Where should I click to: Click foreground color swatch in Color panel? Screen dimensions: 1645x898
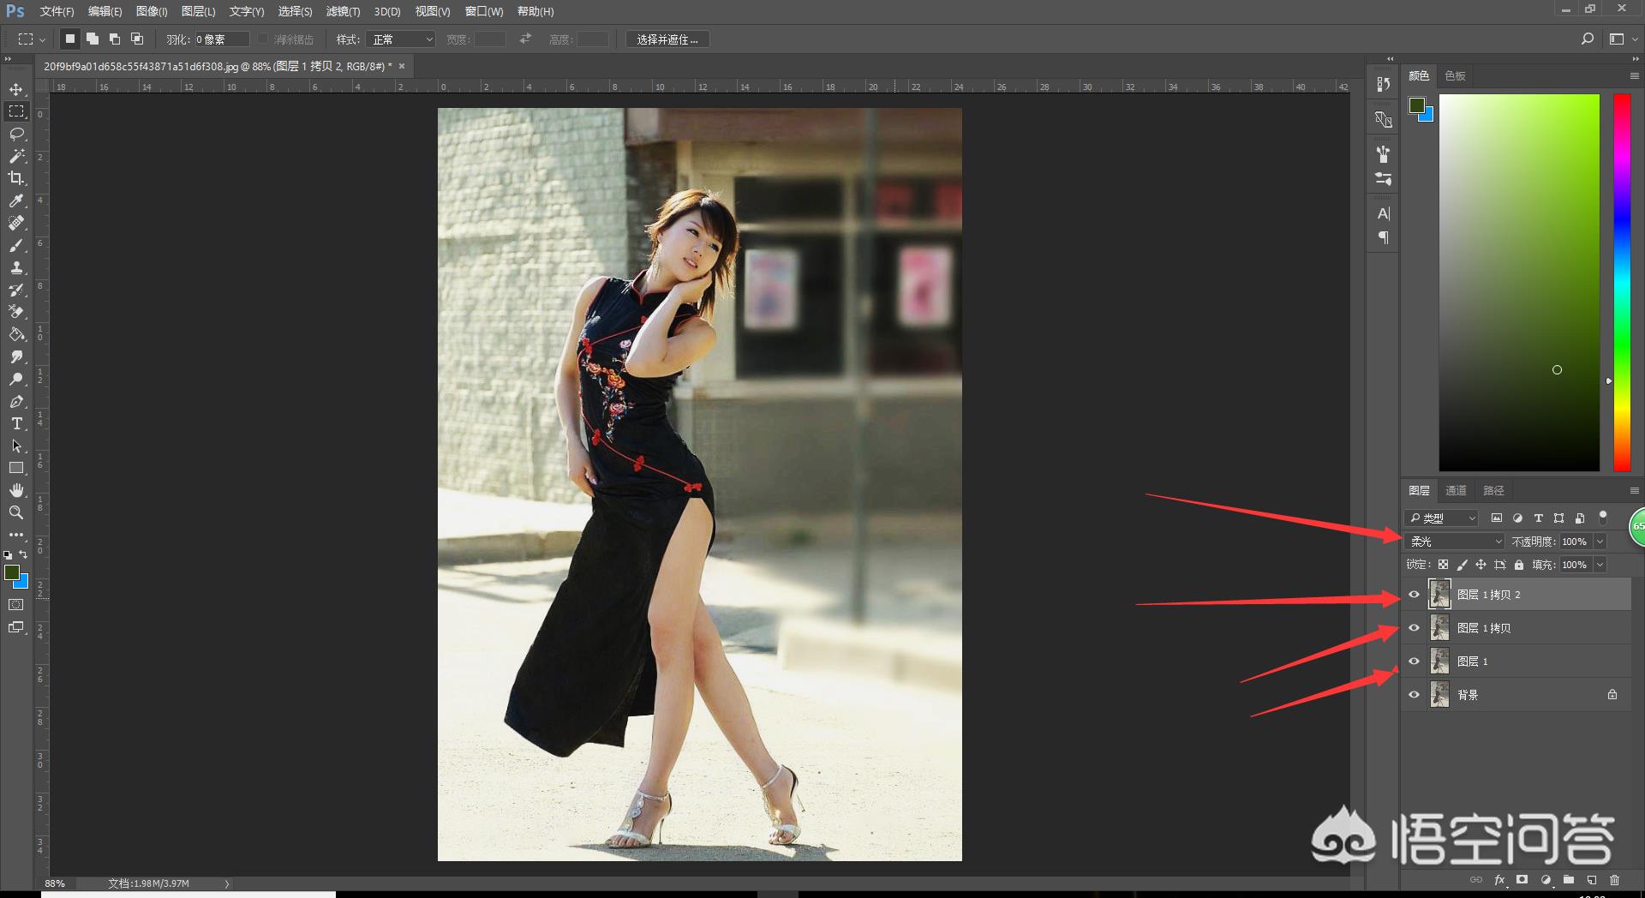1417,105
